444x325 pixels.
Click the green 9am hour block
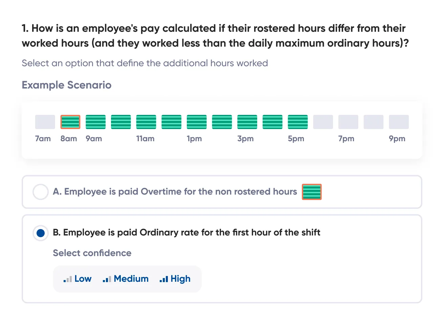point(95,122)
